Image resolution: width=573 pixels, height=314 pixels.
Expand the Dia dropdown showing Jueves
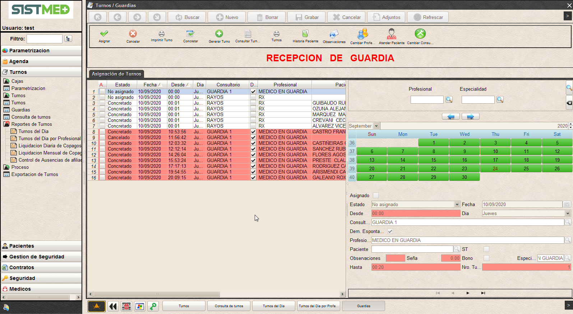point(568,213)
